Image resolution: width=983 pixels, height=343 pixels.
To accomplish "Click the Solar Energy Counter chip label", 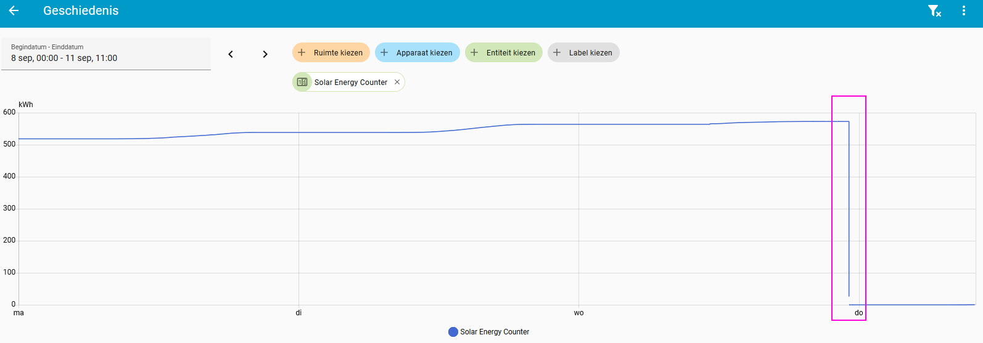I will 351,82.
